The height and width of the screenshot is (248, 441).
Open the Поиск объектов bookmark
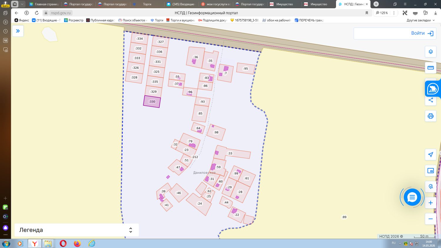click(x=133, y=20)
